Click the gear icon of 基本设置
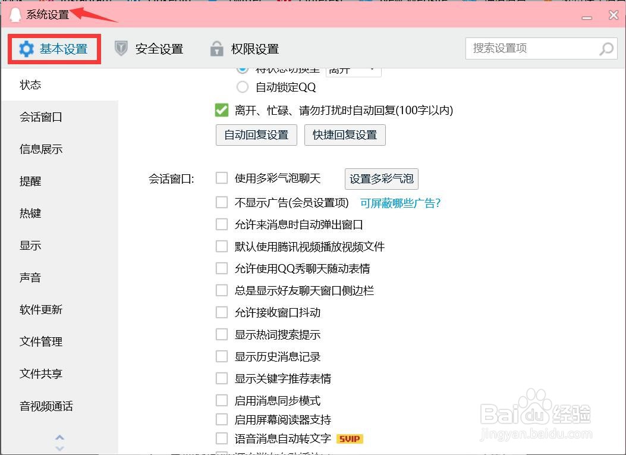 click(27, 49)
